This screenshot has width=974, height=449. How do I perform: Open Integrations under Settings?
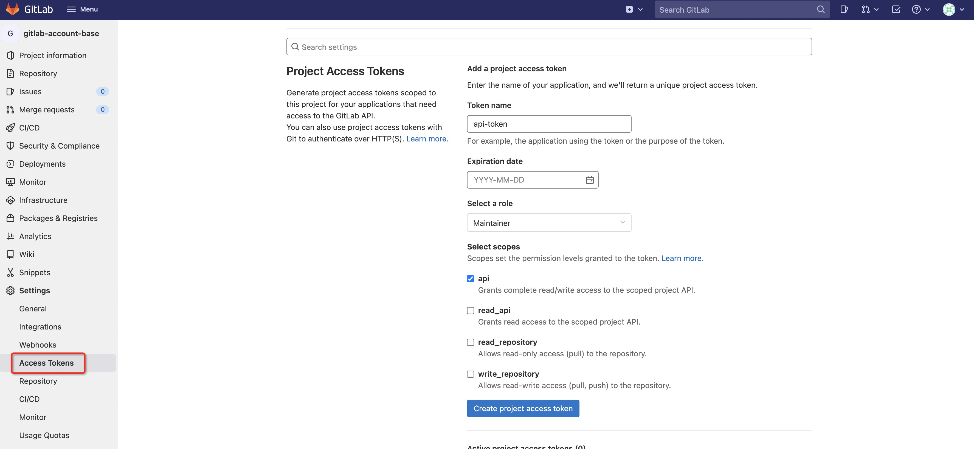tap(40, 327)
